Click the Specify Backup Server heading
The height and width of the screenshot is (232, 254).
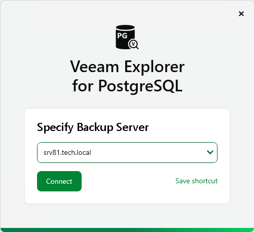(93, 127)
